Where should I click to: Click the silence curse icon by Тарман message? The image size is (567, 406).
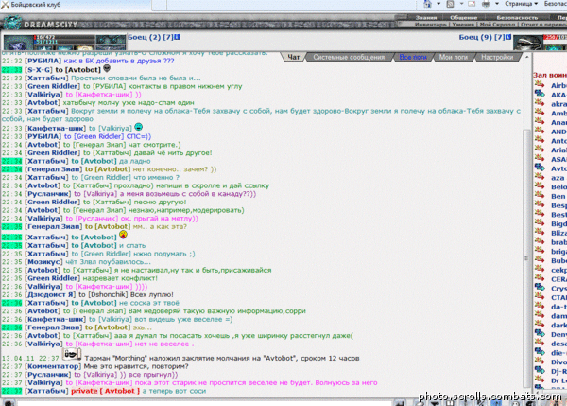72,354
